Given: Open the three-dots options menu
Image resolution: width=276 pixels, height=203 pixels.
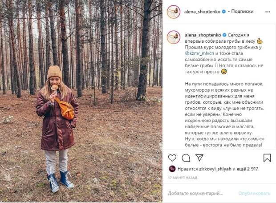Looking at the screenshot, I should (x=268, y=12).
